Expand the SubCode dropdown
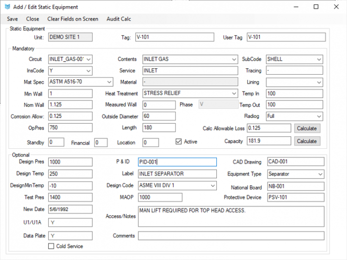Screen dimensions: 347x260 pyautogui.click(x=319, y=59)
